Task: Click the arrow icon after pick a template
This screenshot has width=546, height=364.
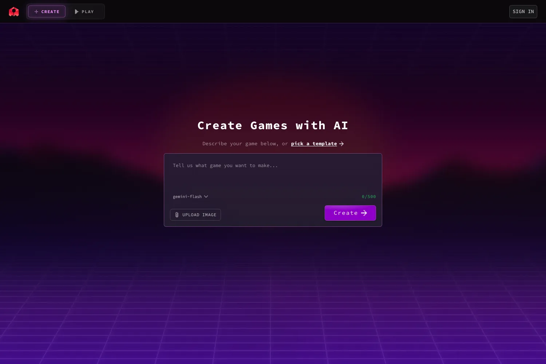Action: point(341,144)
